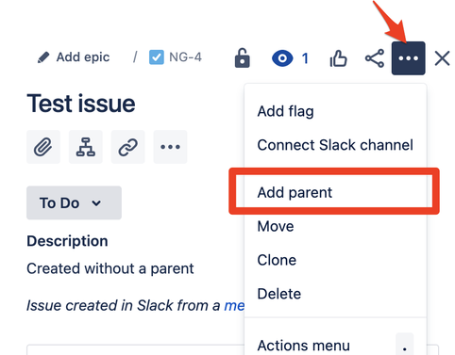455x355 pixels.
Task: Click the NG-4 task type checkbox icon
Action: (157, 57)
